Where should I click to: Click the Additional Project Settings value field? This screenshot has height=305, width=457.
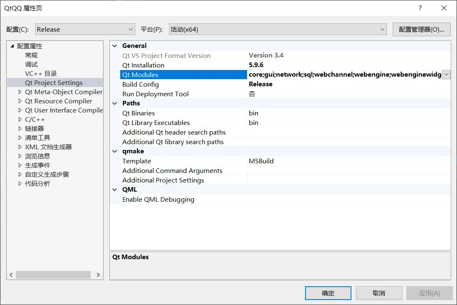[x=349, y=180]
